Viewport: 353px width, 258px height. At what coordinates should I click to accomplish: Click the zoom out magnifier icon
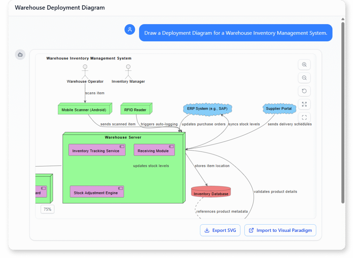[x=304, y=78]
